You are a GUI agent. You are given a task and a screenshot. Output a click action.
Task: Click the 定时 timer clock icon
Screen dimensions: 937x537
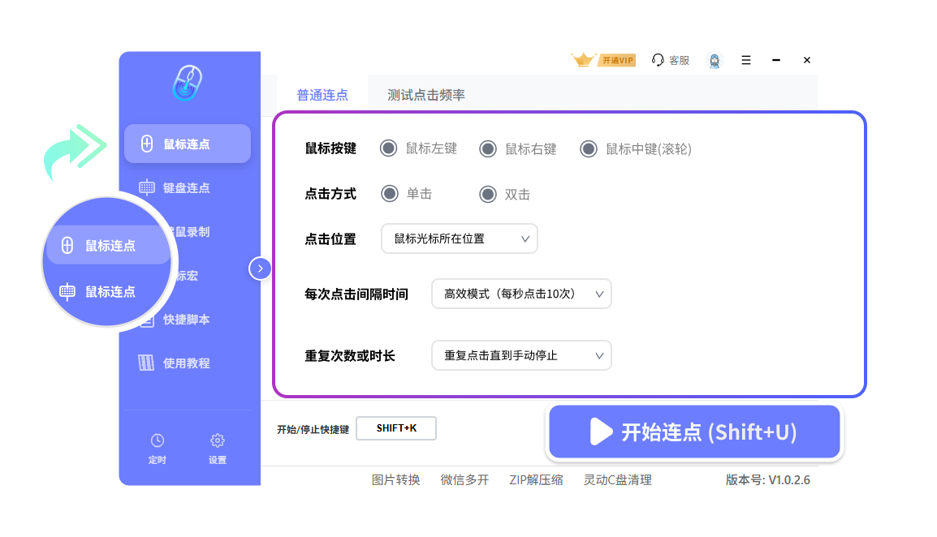click(x=158, y=440)
